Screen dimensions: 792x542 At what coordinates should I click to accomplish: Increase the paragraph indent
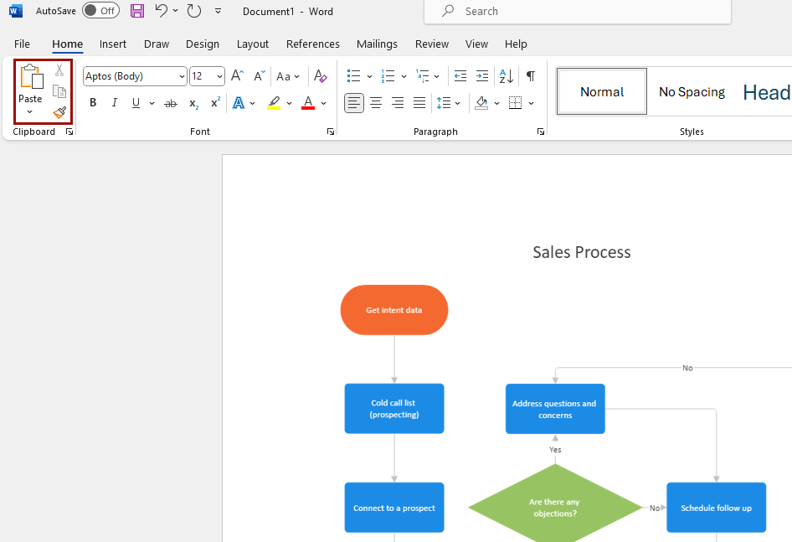(481, 76)
